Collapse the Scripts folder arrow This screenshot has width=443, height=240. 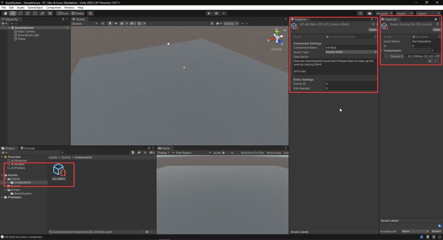[6, 190]
